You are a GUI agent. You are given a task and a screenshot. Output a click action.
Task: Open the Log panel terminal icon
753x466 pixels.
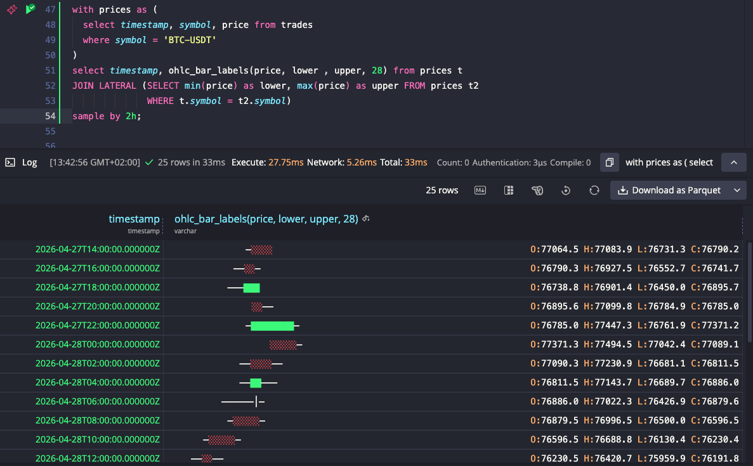click(10, 162)
